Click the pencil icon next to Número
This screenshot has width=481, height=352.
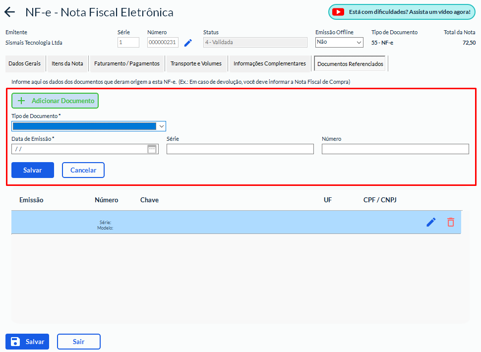(188, 43)
